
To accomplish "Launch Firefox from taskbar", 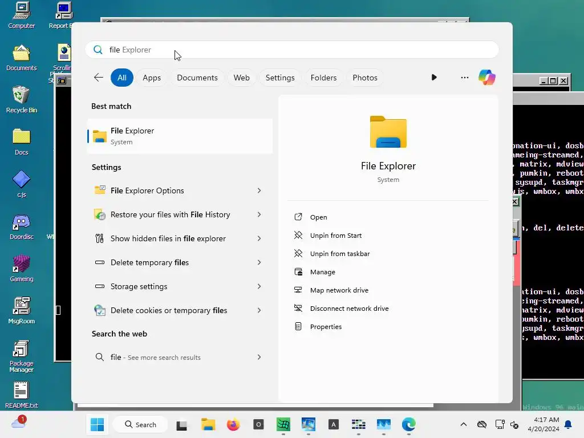I will 233,424.
